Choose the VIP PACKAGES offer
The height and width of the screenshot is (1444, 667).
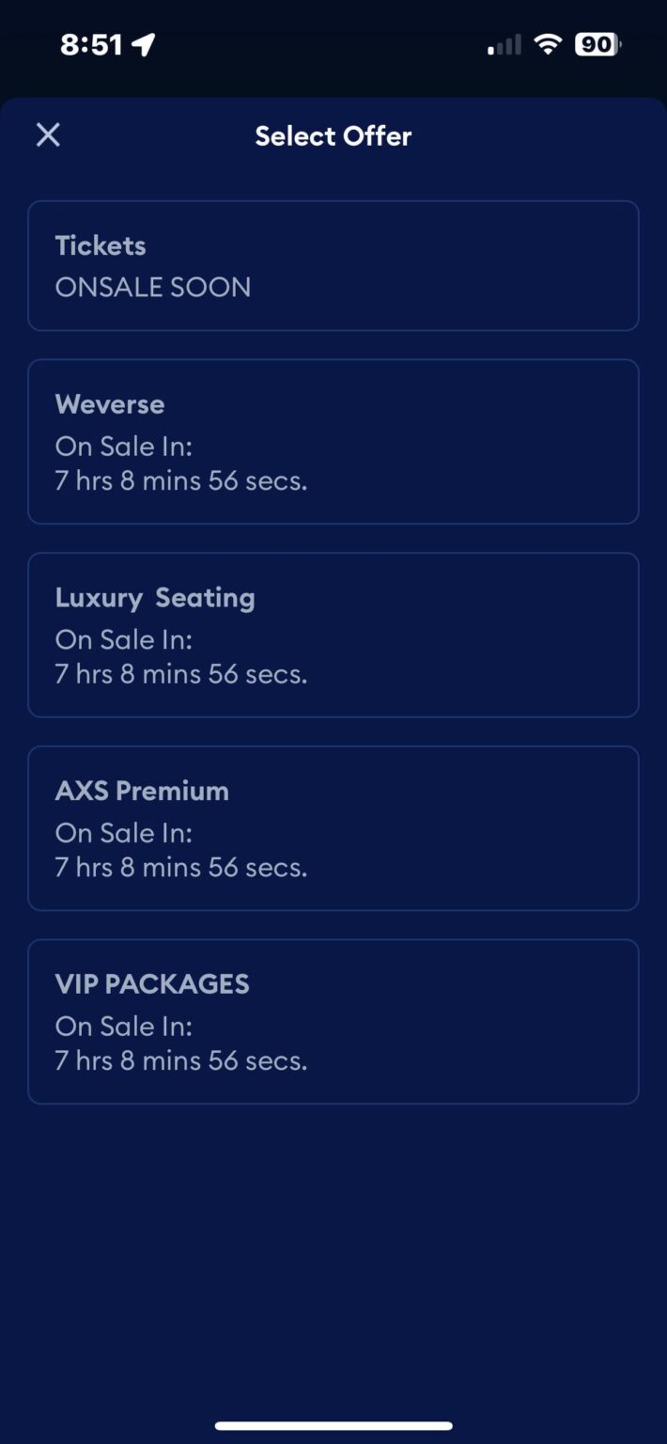point(333,1021)
